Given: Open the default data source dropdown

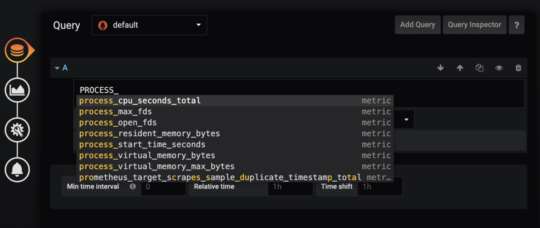Looking at the screenshot, I should pos(149,25).
